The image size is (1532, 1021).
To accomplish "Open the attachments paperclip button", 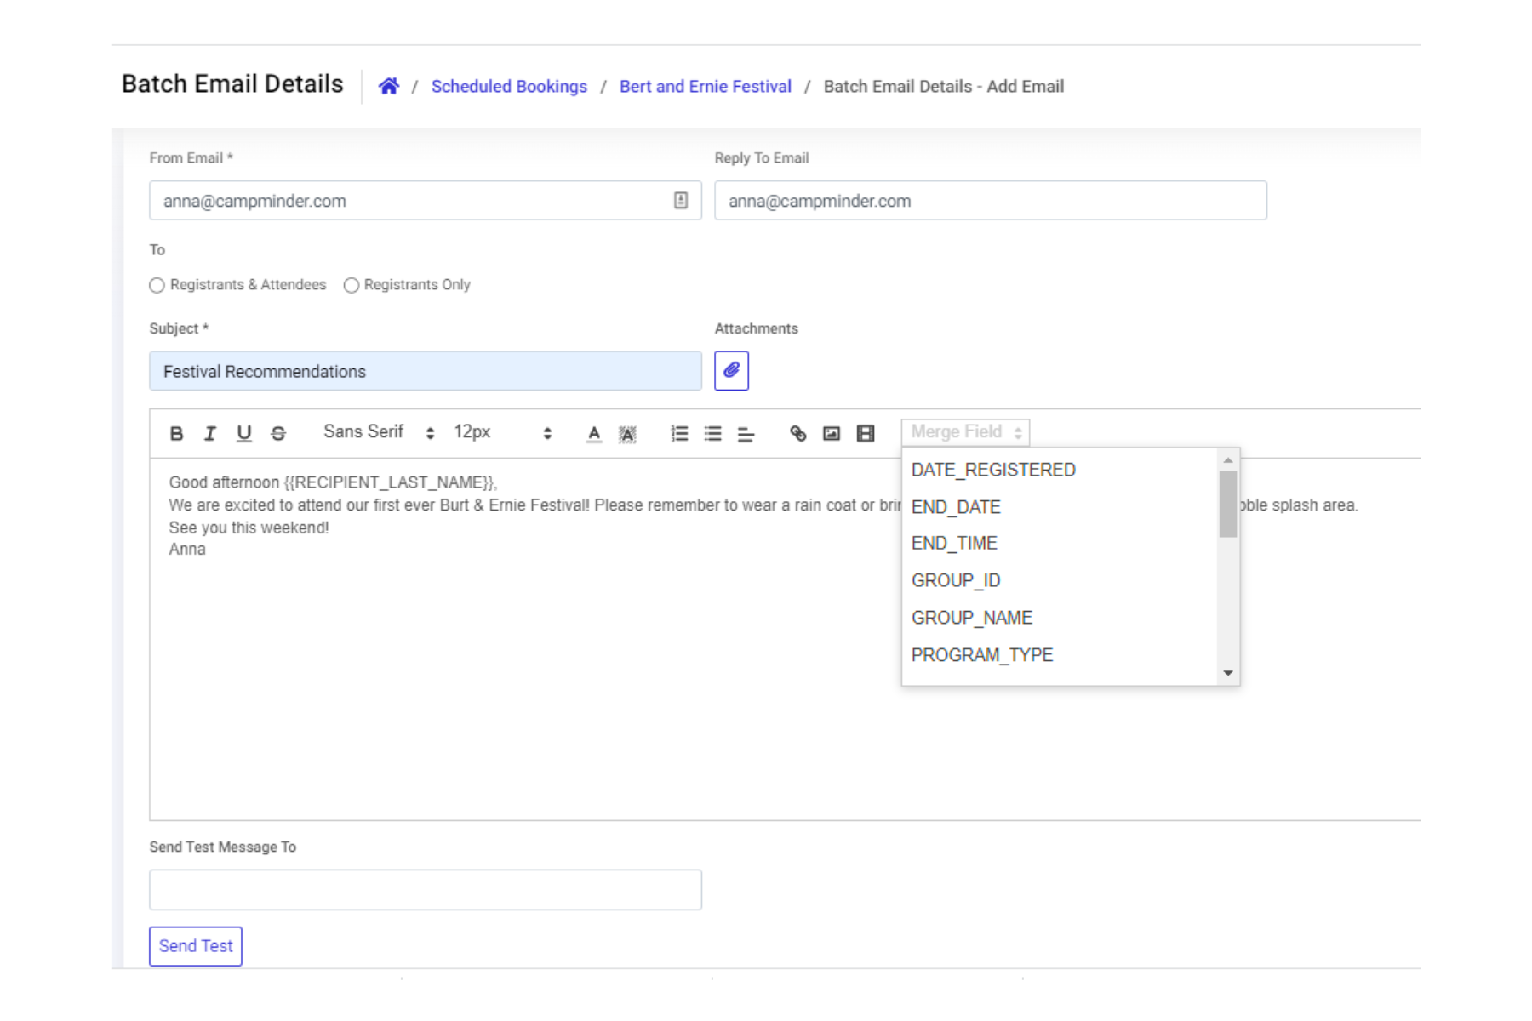I will 731,371.
